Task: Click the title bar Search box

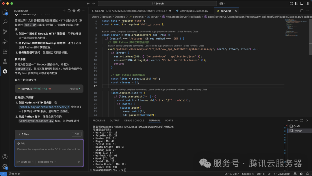Action: [157, 3]
